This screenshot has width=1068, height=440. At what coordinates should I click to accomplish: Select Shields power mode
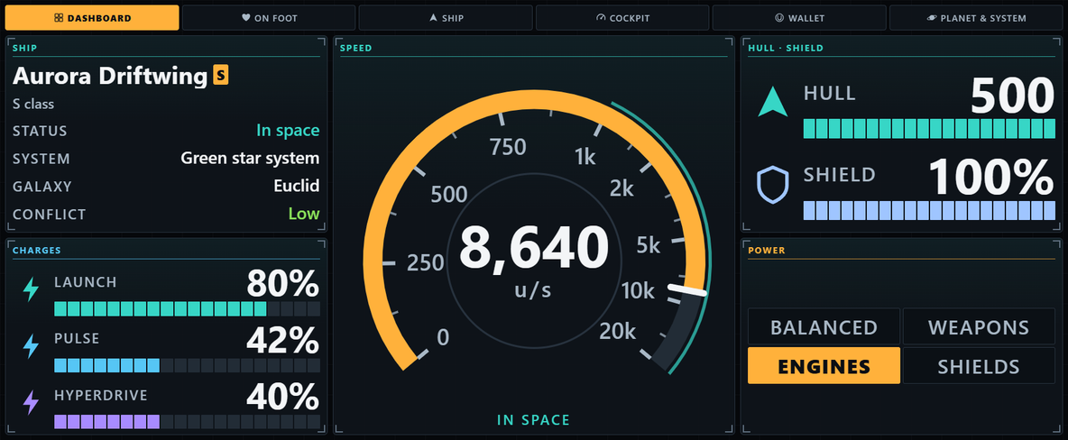pyautogui.click(x=979, y=366)
